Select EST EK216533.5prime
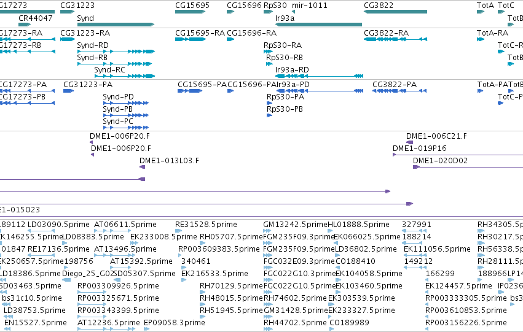 click(x=184, y=280)
